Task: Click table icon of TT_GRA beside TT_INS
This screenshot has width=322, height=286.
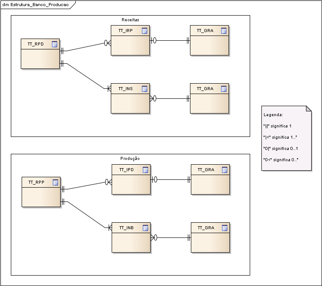Action: pos(224,89)
